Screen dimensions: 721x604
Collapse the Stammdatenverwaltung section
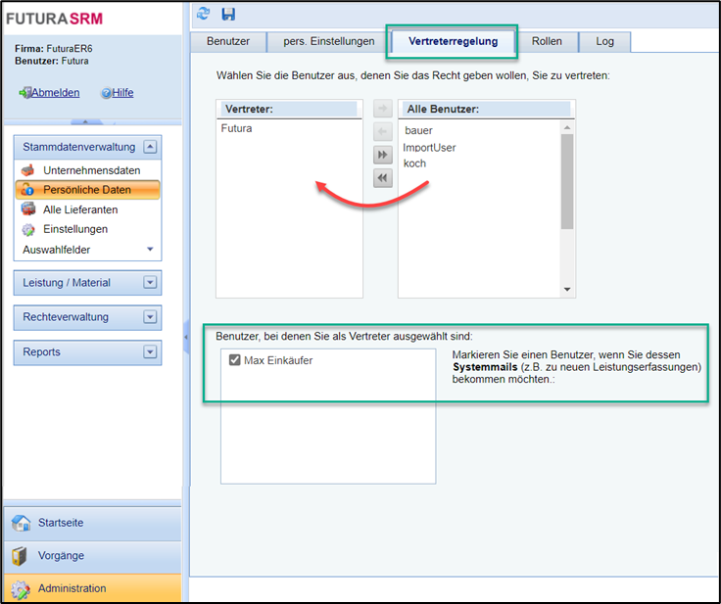click(150, 147)
